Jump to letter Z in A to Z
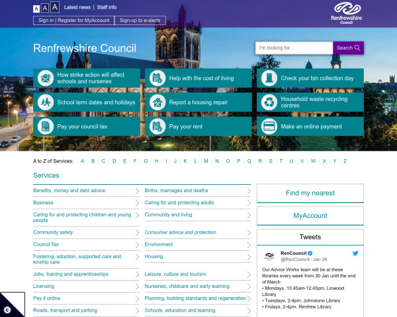397x317 pixels. coord(345,161)
